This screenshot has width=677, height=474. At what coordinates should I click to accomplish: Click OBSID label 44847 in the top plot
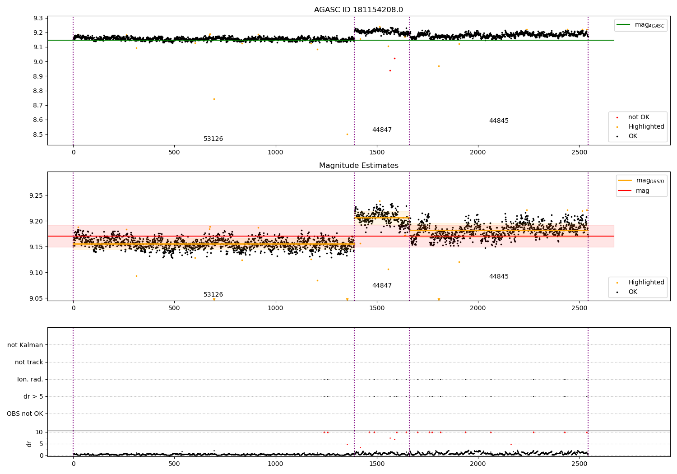coord(382,130)
